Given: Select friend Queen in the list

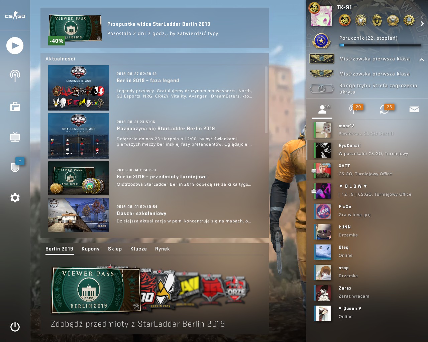Looking at the screenshot, I should point(367,313).
